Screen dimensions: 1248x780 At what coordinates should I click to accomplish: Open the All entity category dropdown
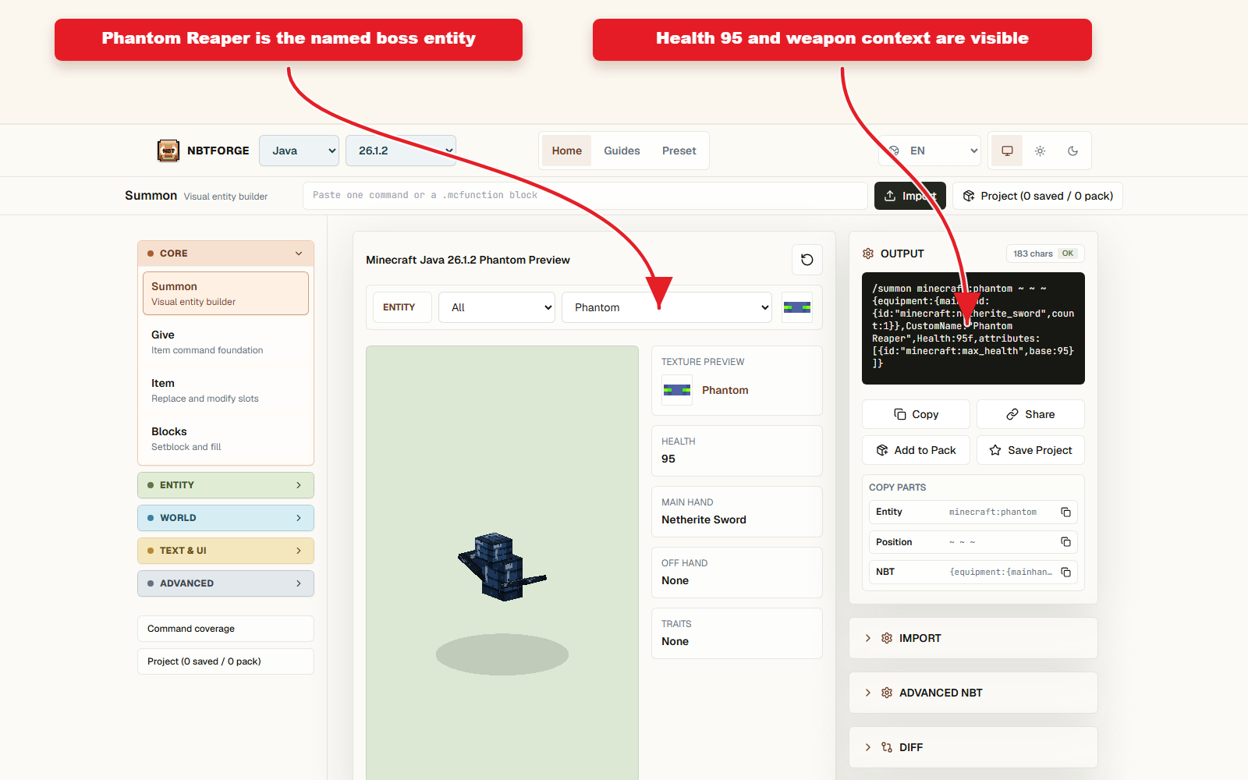pos(497,307)
